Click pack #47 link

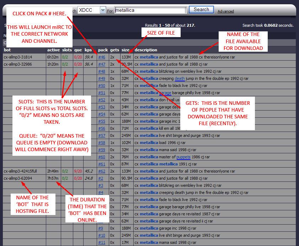click(x=102, y=64)
